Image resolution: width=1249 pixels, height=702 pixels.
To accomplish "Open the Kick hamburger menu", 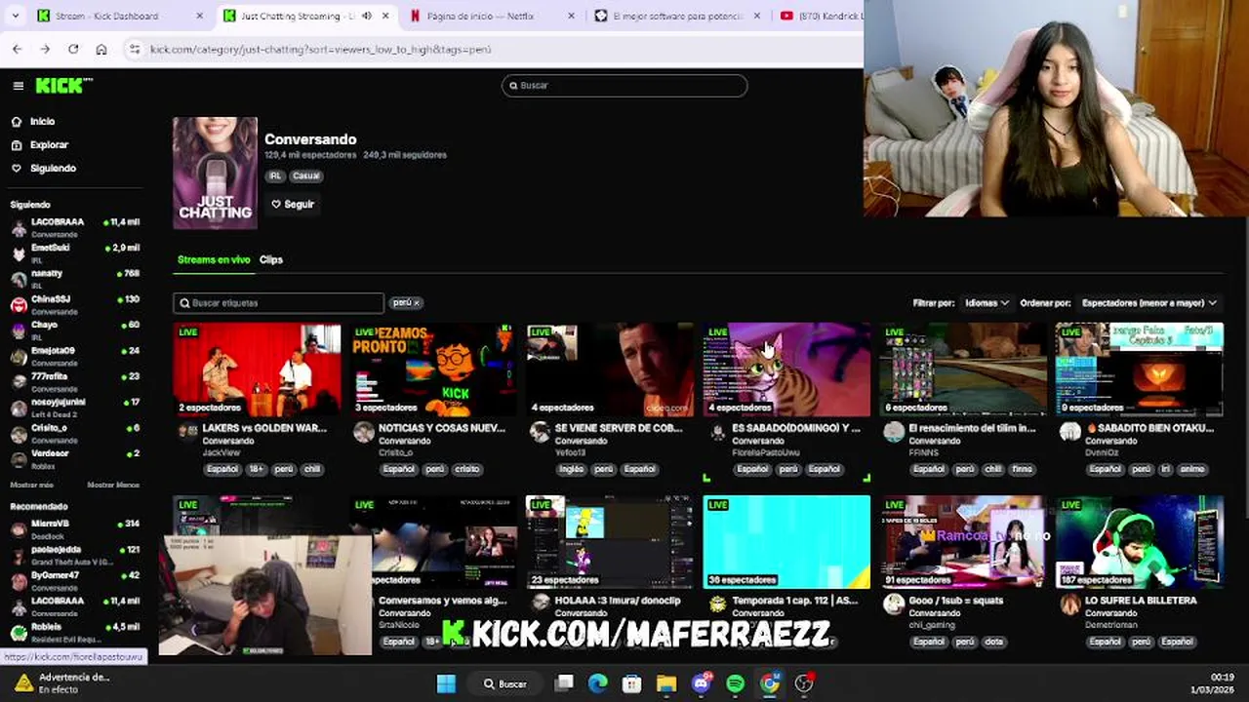I will click(x=18, y=86).
